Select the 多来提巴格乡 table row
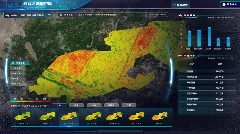This screenshot has width=240, height=134. pos(207,99)
